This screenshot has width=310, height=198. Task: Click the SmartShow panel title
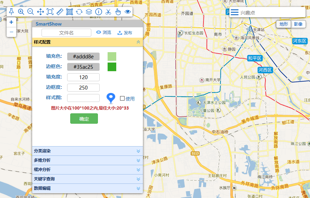[x=49, y=24]
